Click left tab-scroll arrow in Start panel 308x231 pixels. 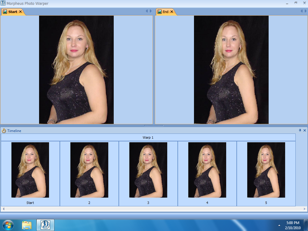coord(146,11)
